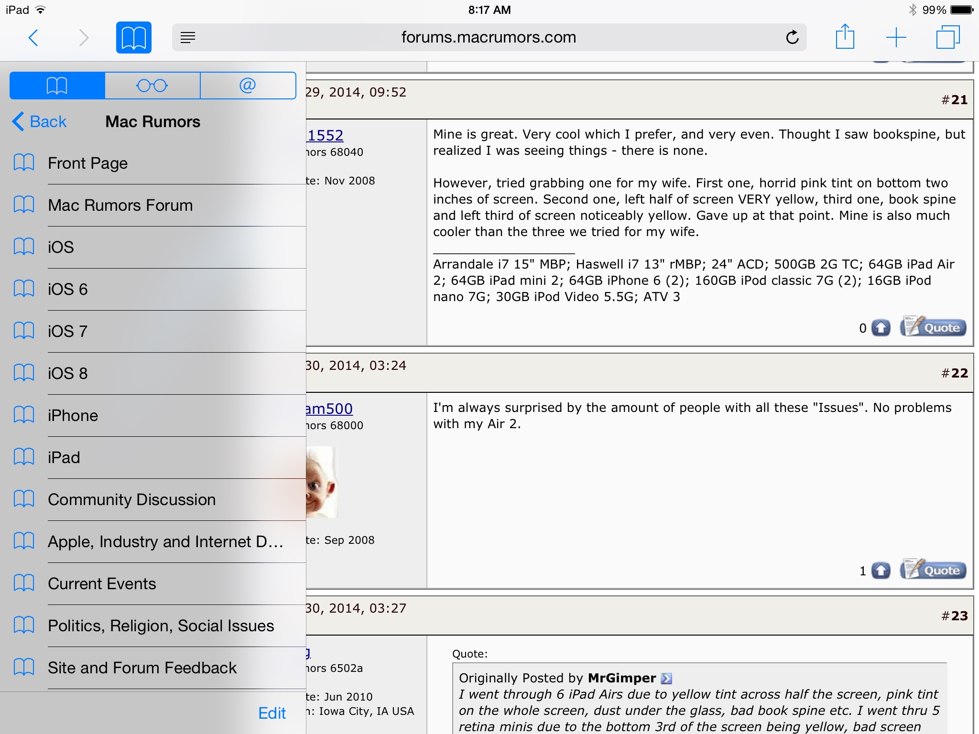Open the #23 post permalink
Image resolution: width=979 pixels, height=734 pixels.
coord(959,616)
